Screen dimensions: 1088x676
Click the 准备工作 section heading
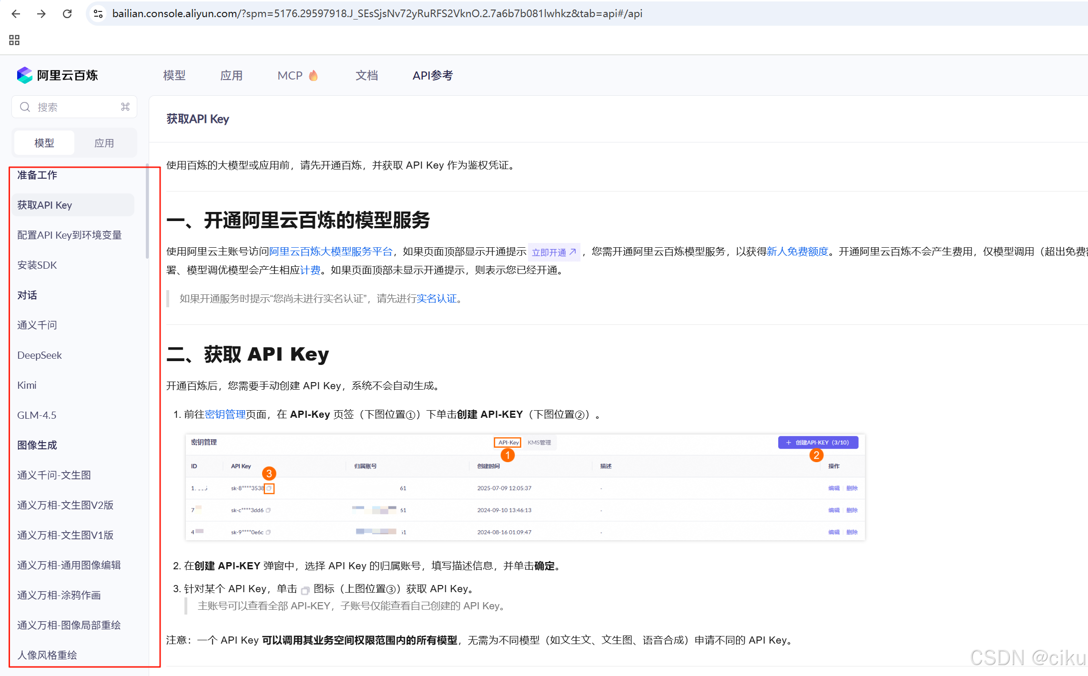pos(37,175)
